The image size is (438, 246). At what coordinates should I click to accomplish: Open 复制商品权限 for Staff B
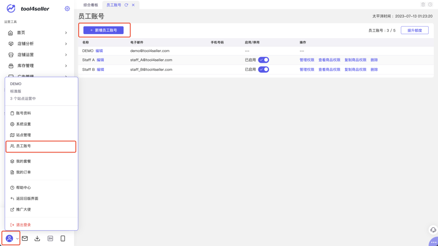coord(355,70)
